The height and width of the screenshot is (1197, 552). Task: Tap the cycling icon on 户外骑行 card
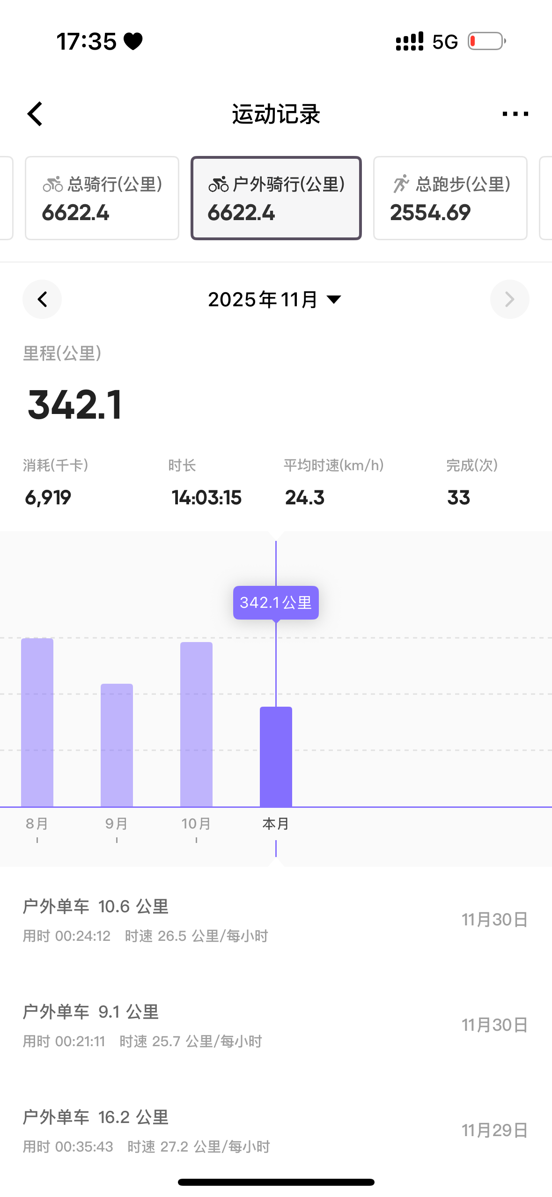coord(219,184)
